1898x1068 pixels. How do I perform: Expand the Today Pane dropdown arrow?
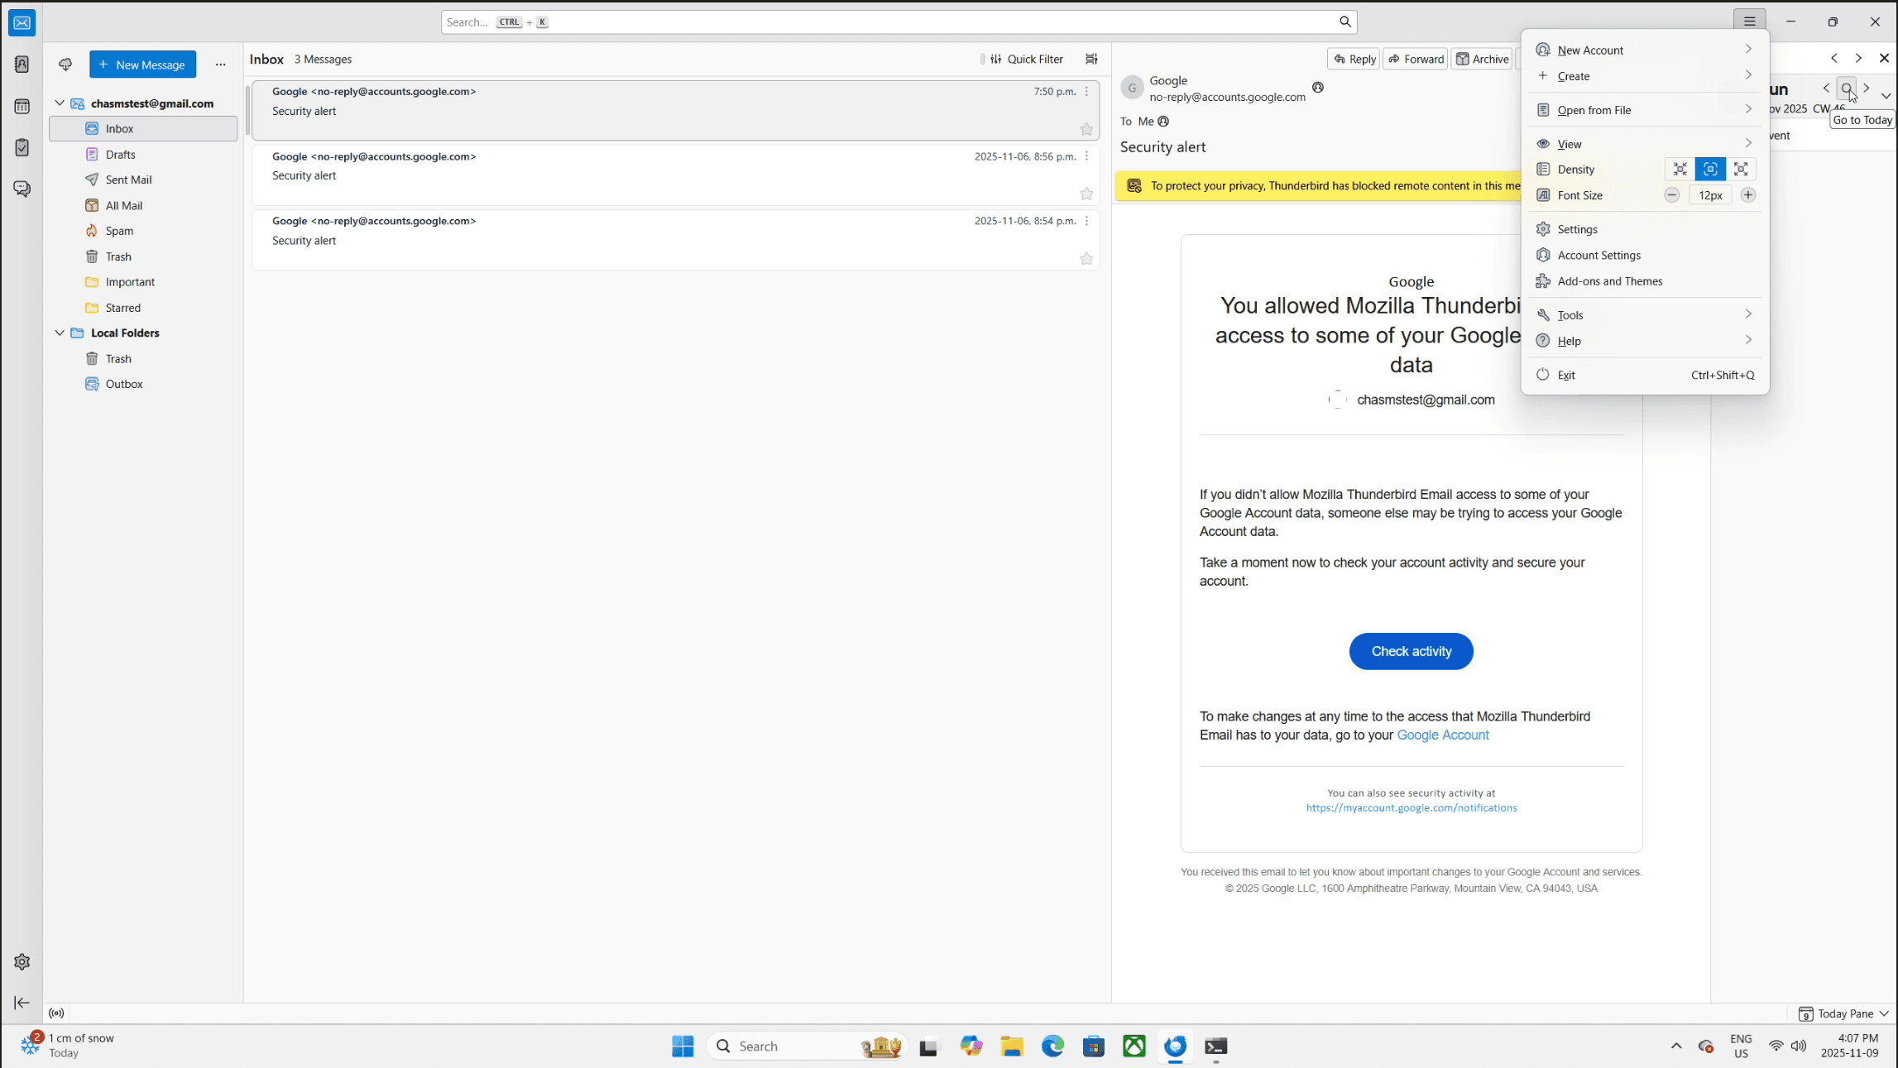pyautogui.click(x=1884, y=1013)
